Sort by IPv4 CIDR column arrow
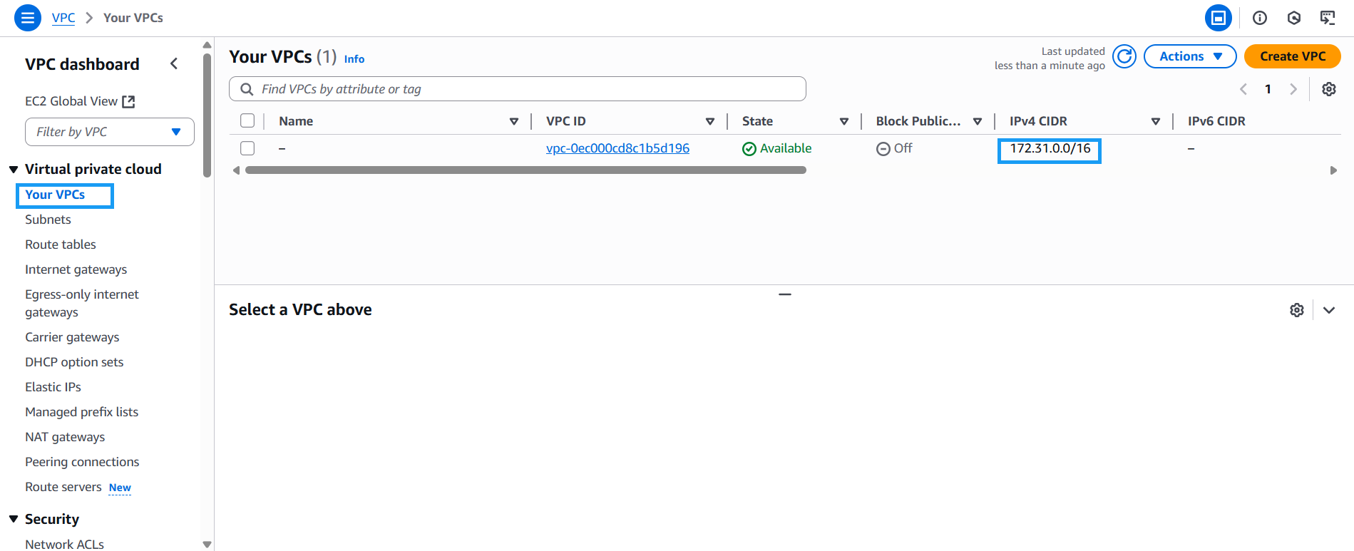Viewport: 1354px width, 551px height. tap(1156, 122)
